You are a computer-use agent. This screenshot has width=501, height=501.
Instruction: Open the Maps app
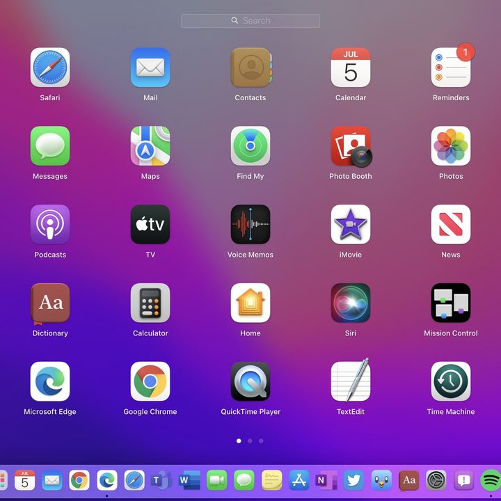click(x=150, y=146)
